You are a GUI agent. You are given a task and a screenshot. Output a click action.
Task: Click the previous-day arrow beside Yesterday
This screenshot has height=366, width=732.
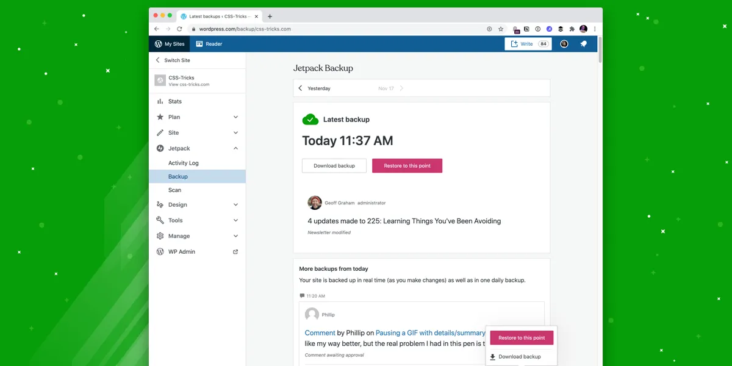[300, 88]
